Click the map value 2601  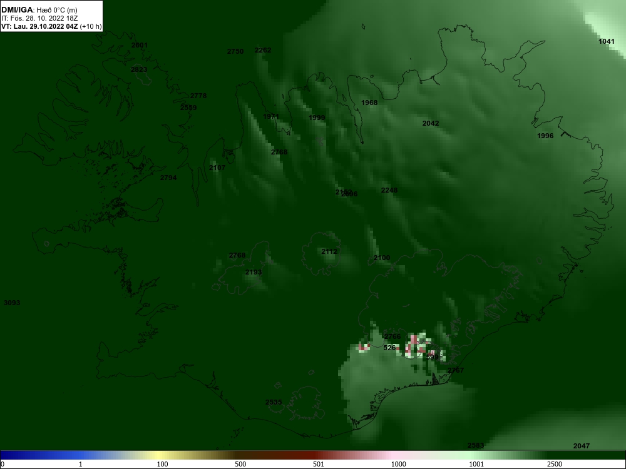pyautogui.click(x=140, y=45)
